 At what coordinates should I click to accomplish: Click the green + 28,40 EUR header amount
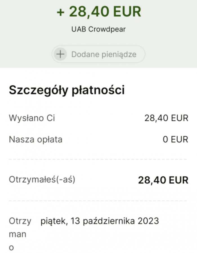pos(98,12)
